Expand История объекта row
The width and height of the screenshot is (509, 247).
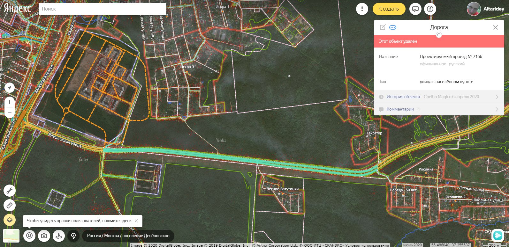439,97
